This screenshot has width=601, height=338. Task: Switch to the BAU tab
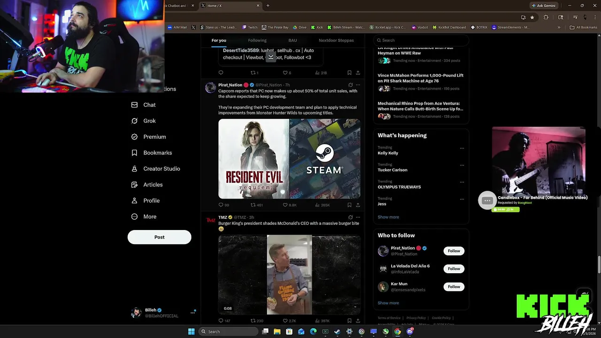click(293, 40)
